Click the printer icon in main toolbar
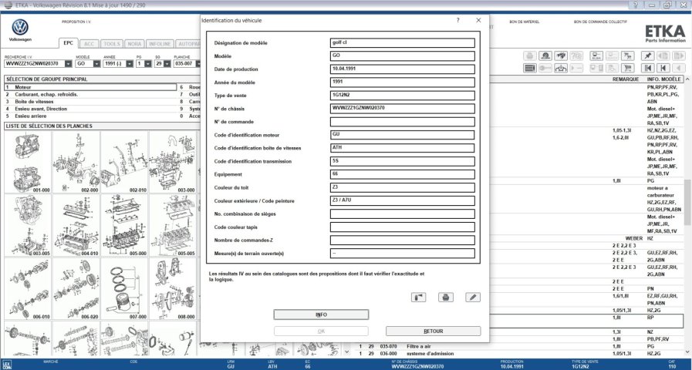Screen dimensions: 692x370 (530, 55)
